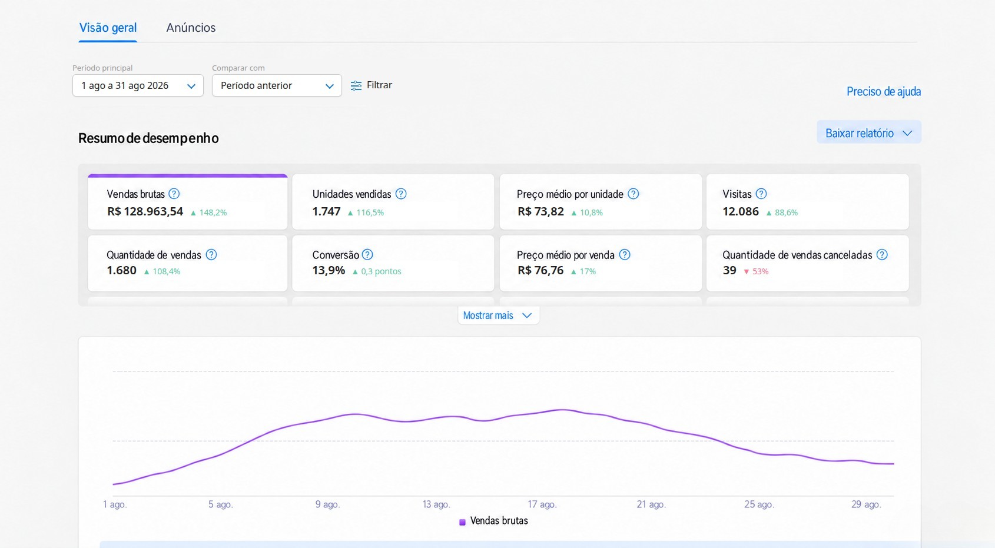The height and width of the screenshot is (548, 995).
Task: Open help icon for Quantidade de vendas
Action: coord(211,255)
